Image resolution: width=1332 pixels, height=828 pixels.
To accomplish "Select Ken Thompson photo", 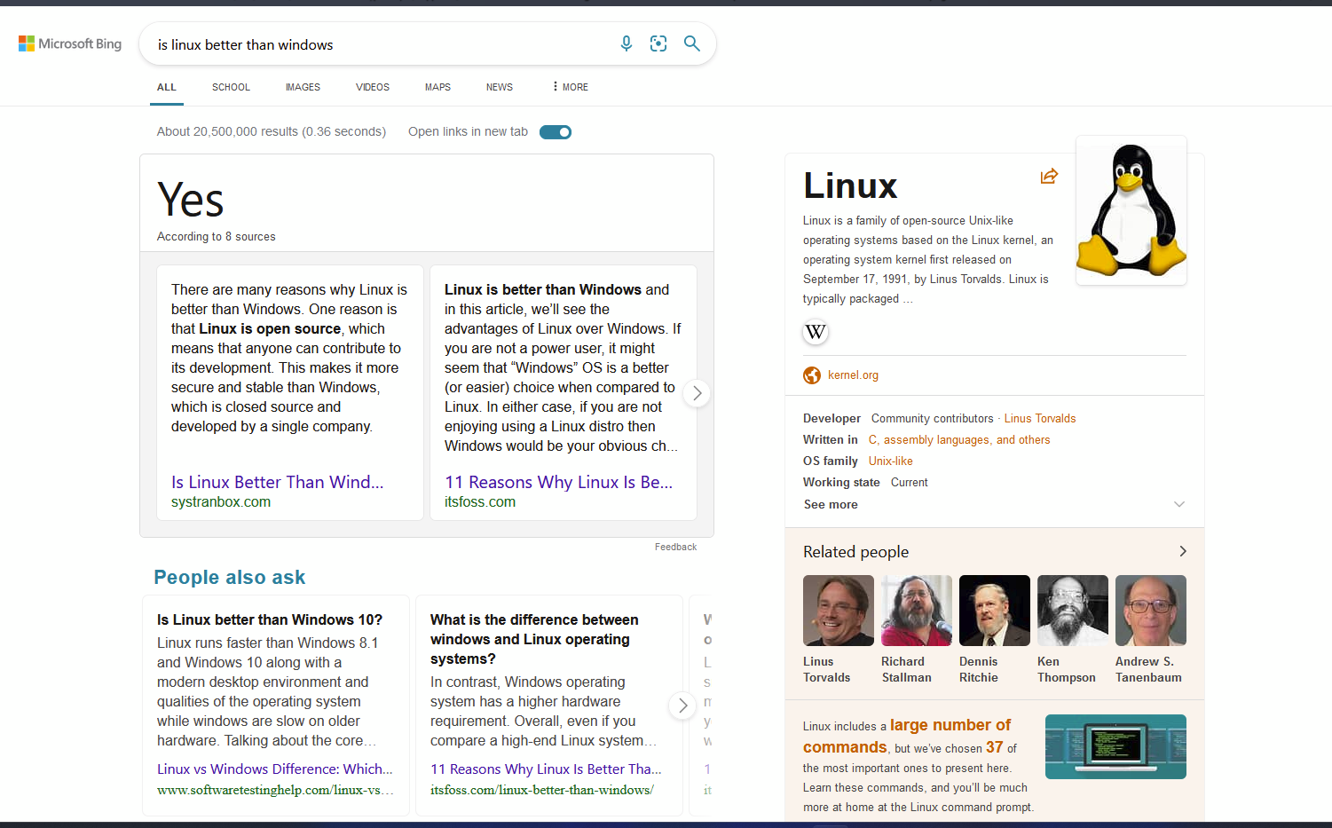I will click(1073, 611).
